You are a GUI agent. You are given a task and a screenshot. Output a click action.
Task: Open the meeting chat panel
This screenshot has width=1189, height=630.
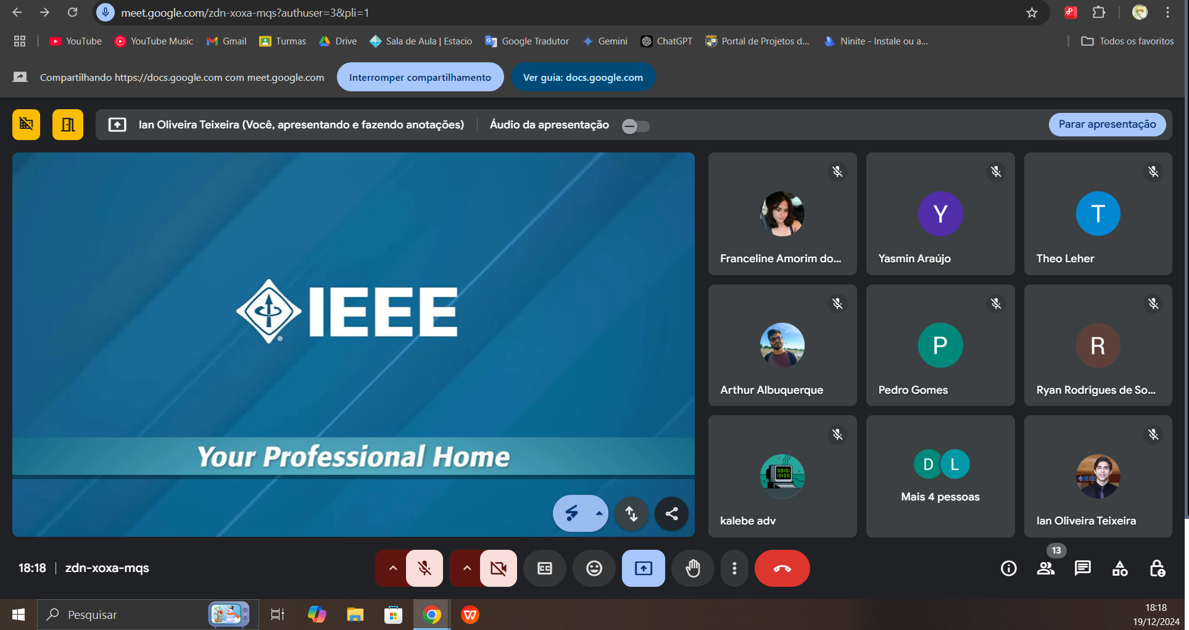pyautogui.click(x=1082, y=568)
